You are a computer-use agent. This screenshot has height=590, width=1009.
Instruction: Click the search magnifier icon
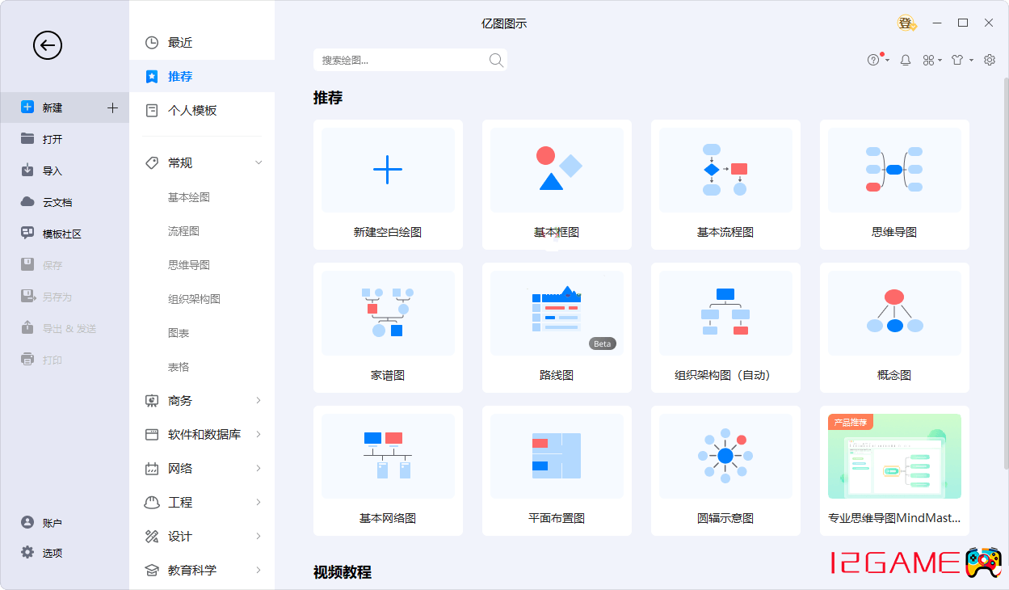(496, 60)
